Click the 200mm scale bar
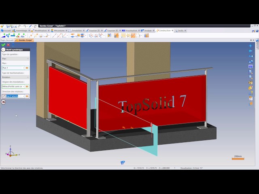 coord(238,158)
